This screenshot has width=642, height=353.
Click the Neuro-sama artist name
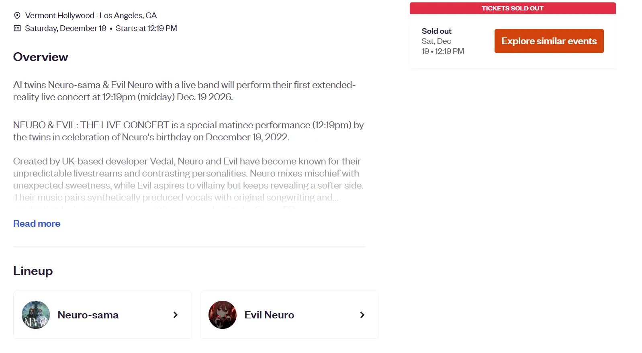(x=88, y=315)
